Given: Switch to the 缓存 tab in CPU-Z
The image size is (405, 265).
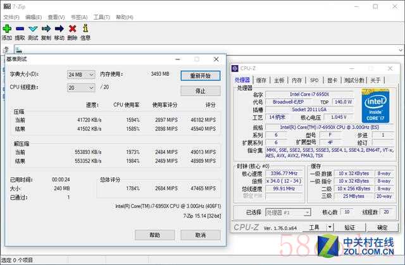Looking at the screenshot, I should tap(261, 80).
